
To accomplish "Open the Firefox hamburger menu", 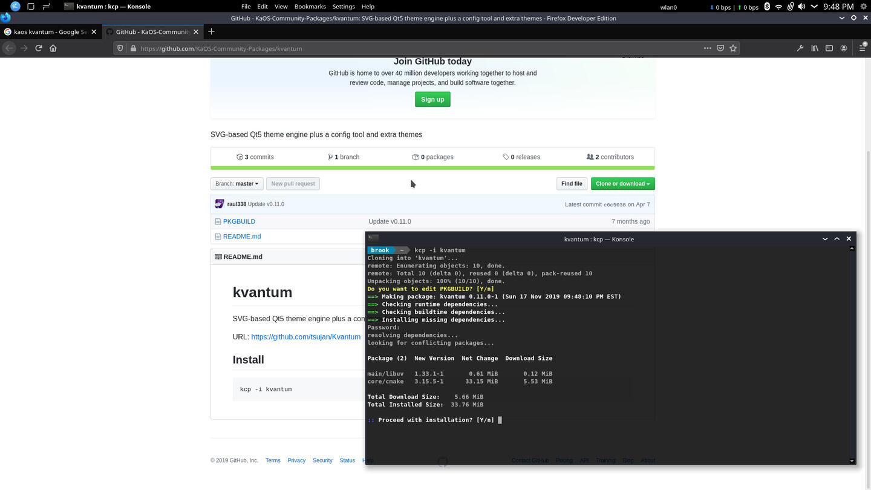I will coord(863,48).
